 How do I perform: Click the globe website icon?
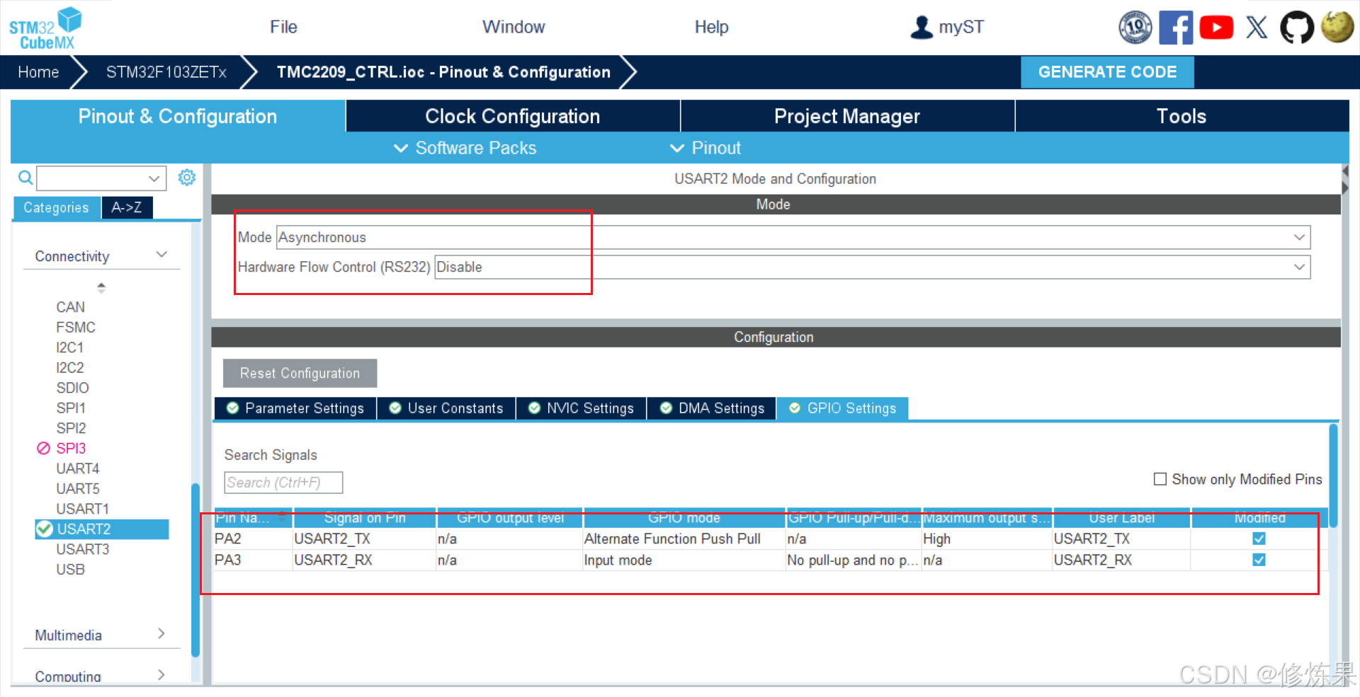point(1337,27)
